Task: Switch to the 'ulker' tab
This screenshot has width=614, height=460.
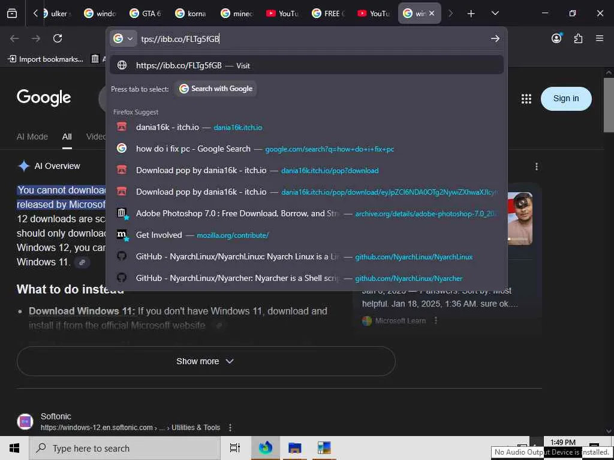Action: 58,13
